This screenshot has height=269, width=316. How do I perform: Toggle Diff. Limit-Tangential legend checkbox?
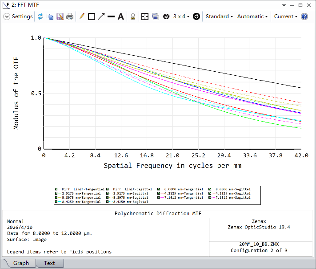point(56,189)
